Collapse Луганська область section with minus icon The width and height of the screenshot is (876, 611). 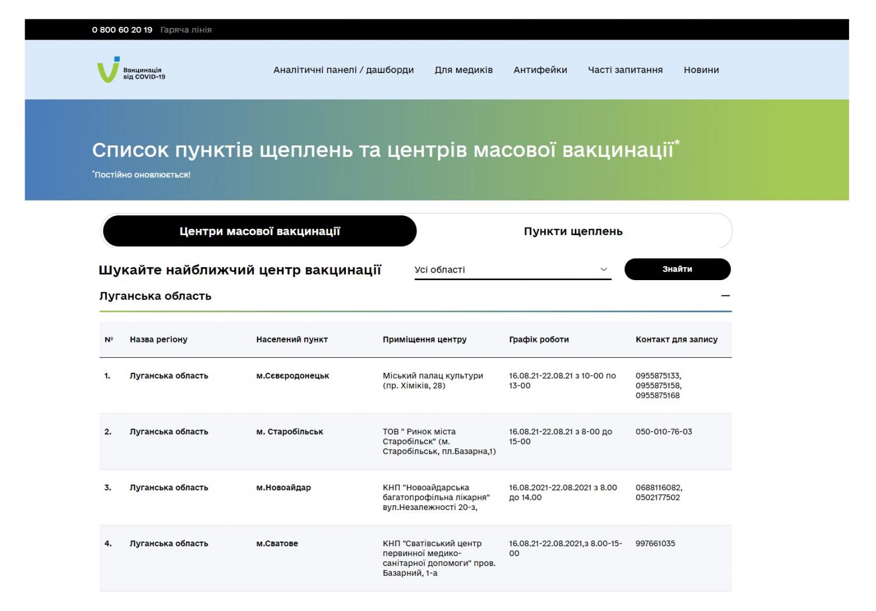[725, 296]
